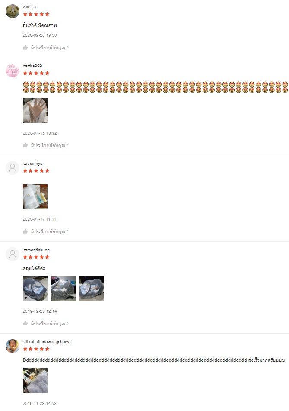Viewport: 289px width, 411px height.
Task: Open pattira999's hand-under-net review photo
Action: (35, 110)
